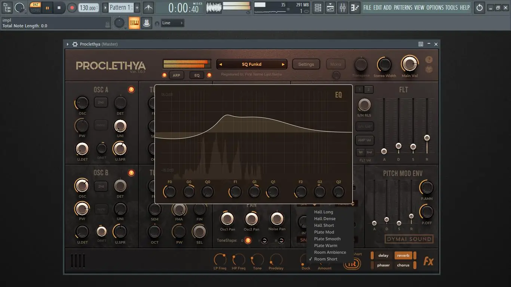The image size is (511, 287).
Task: Open the SQ Funkd preset dropdown
Action: coord(252,64)
